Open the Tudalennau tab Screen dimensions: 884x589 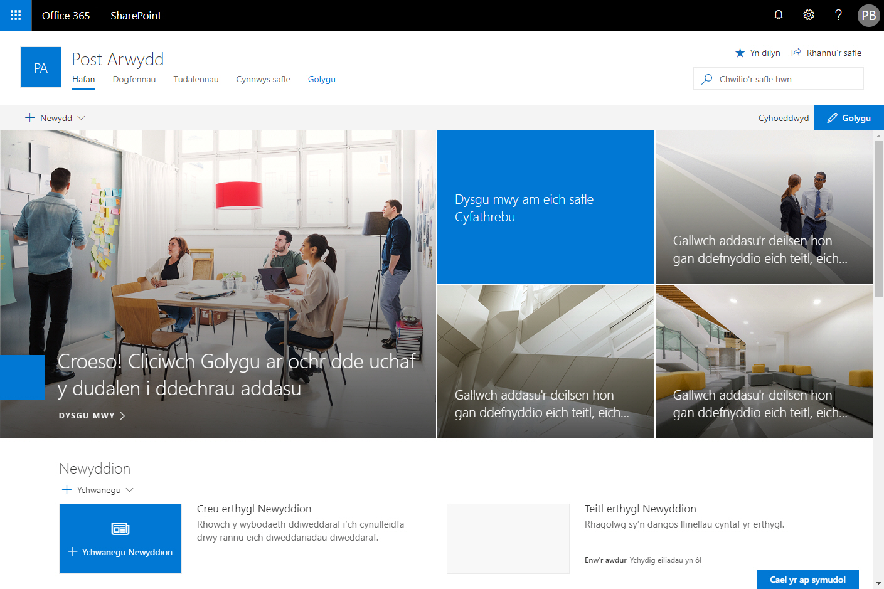[x=196, y=79]
